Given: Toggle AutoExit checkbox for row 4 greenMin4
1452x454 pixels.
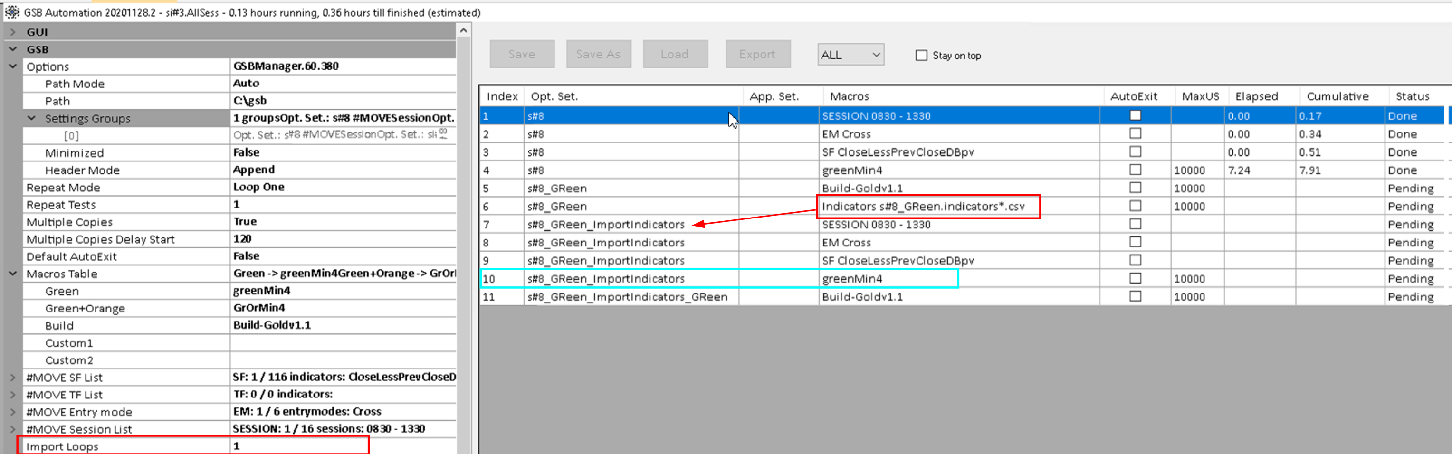Looking at the screenshot, I should [x=1135, y=170].
